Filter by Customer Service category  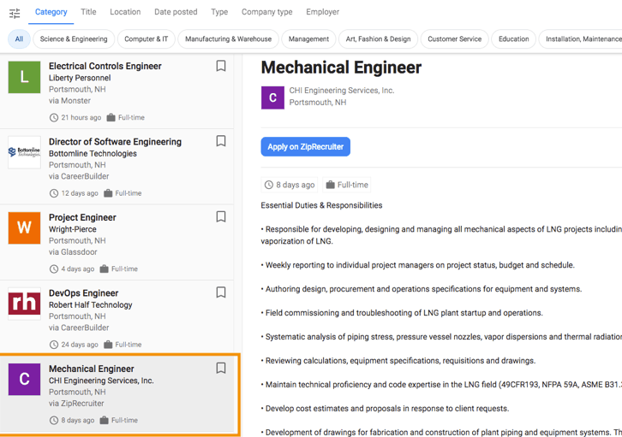coord(455,38)
